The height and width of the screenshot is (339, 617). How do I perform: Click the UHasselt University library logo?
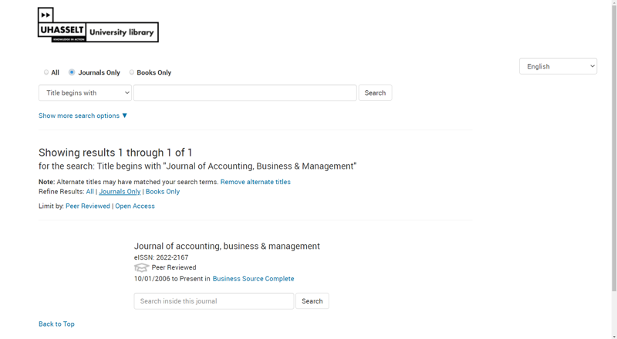click(x=98, y=25)
